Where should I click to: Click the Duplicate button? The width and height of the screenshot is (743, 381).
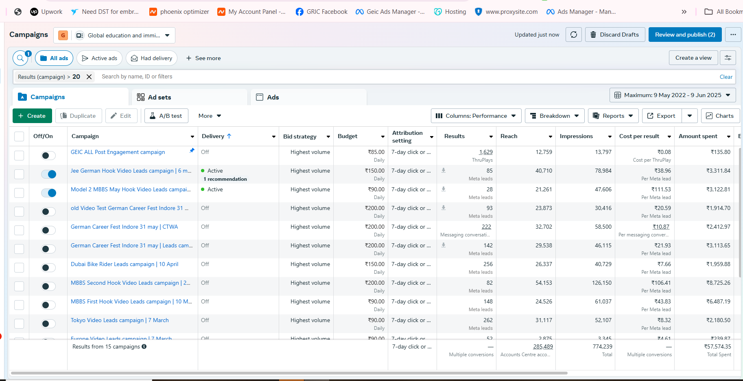[x=78, y=116]
